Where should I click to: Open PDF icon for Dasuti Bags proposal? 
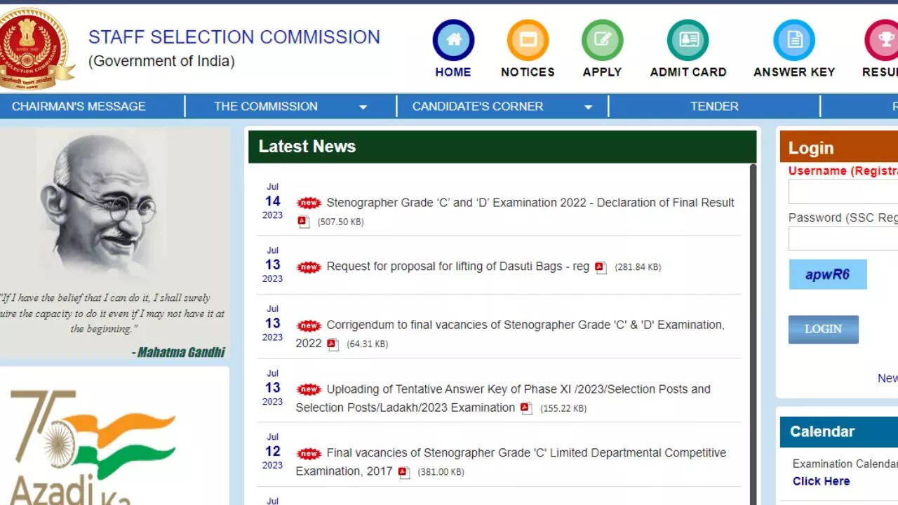pos(601,267)
